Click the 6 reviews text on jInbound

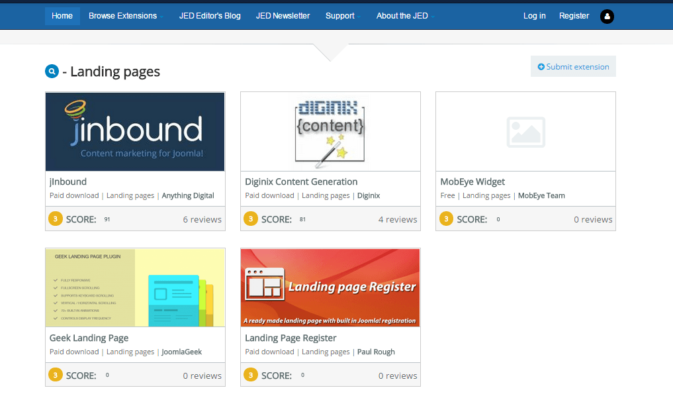click(202, 219)
